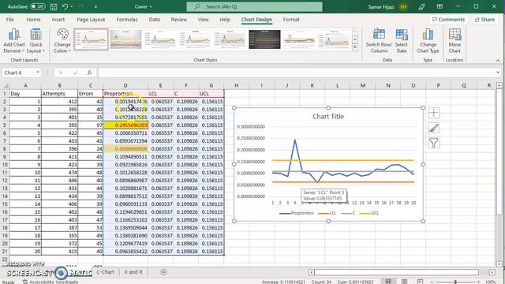Screen dimensions: 505x284
Task: Switch to Page Break Preview icon
Action: click(x=420, y=282)
